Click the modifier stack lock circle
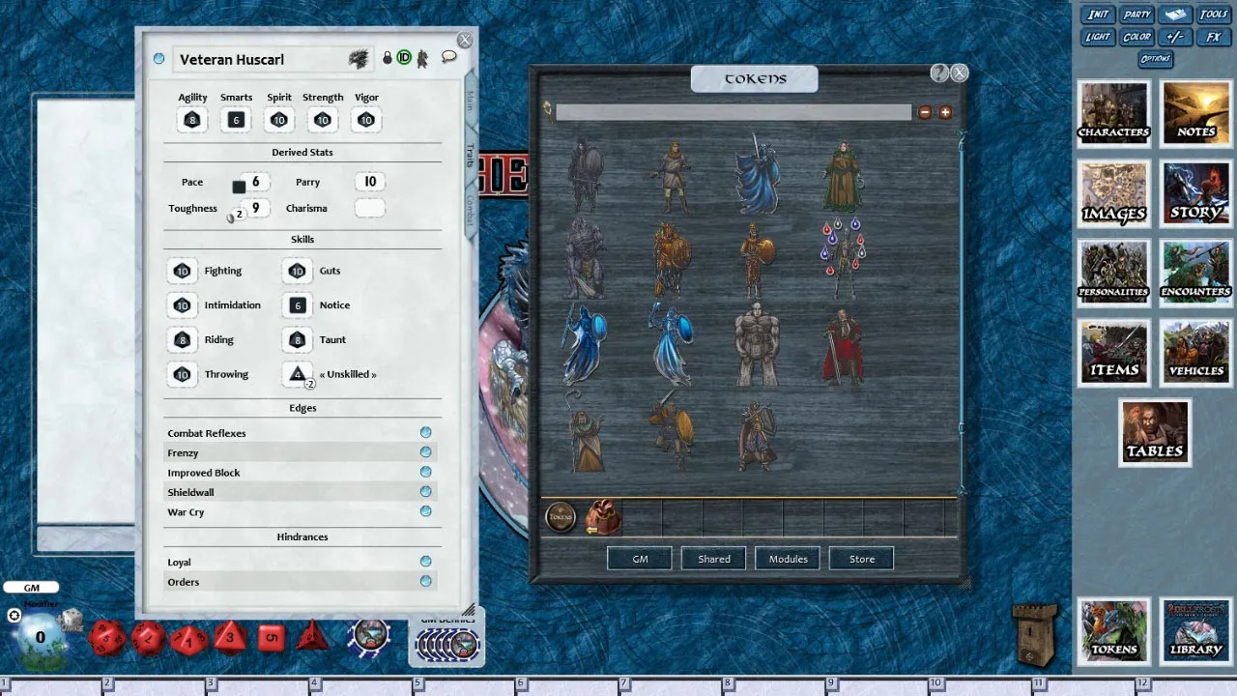The height and width of the screenshot is (696, 1237). 14,615
